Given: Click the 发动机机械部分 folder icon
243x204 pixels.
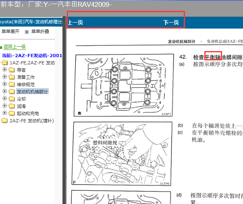Looking at the screenshot, I should pyautogui.click(x=12, y=91).
